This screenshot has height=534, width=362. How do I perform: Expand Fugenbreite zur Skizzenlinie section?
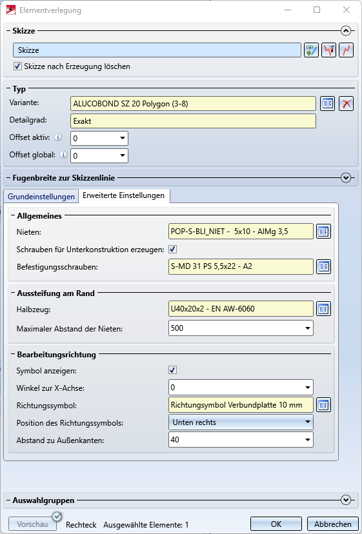tap(346, 178)
